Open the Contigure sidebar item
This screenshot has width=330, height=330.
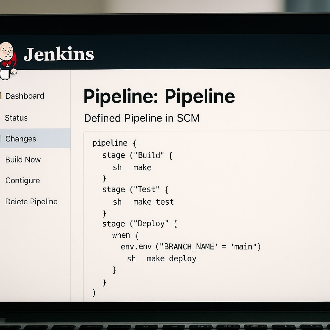pyautogui.click(x=23, y=180)
